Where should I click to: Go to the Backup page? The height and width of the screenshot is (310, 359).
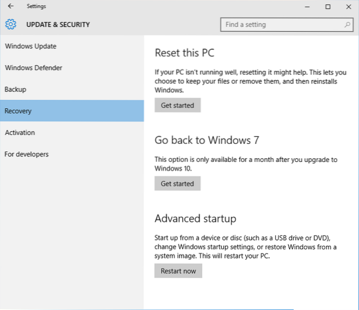pyautogui.click(x=15, y=89)
